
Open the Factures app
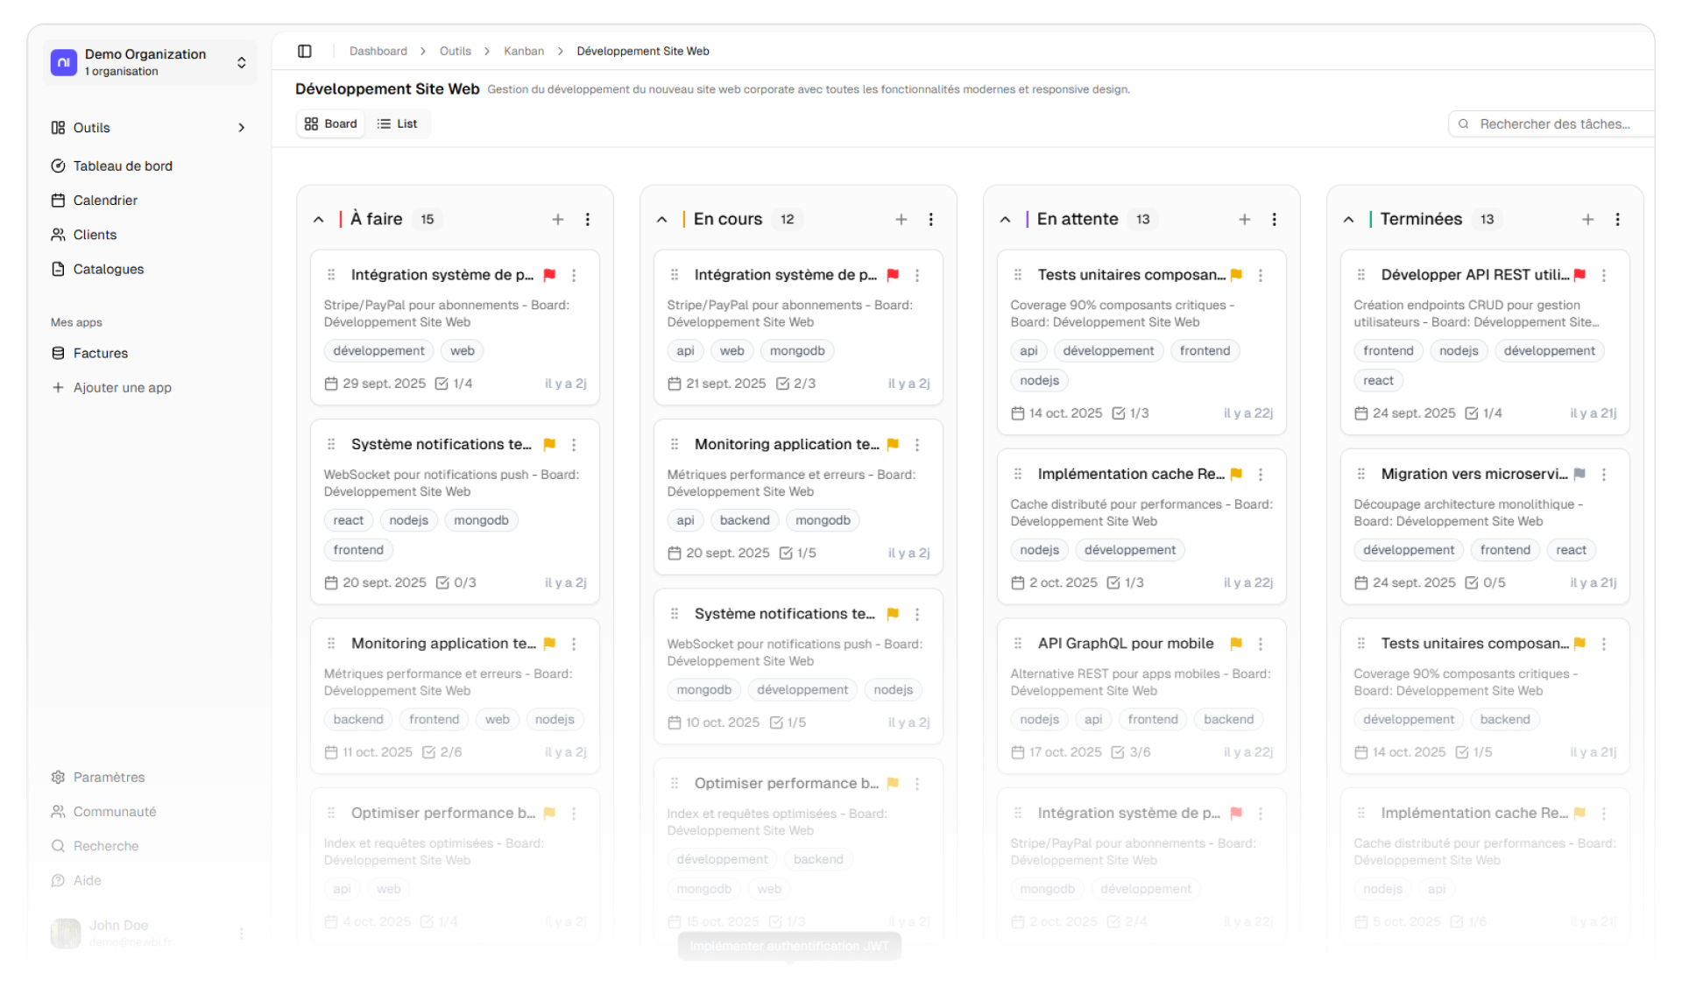101,353
